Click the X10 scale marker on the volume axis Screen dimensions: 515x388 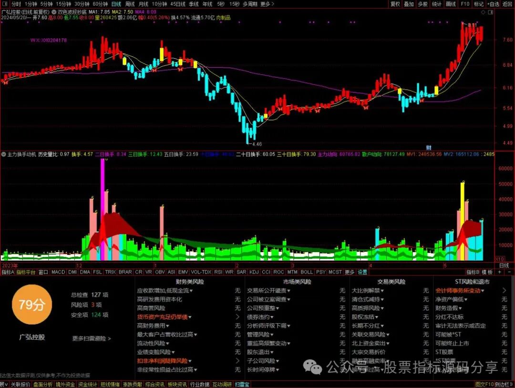[500, 259]
